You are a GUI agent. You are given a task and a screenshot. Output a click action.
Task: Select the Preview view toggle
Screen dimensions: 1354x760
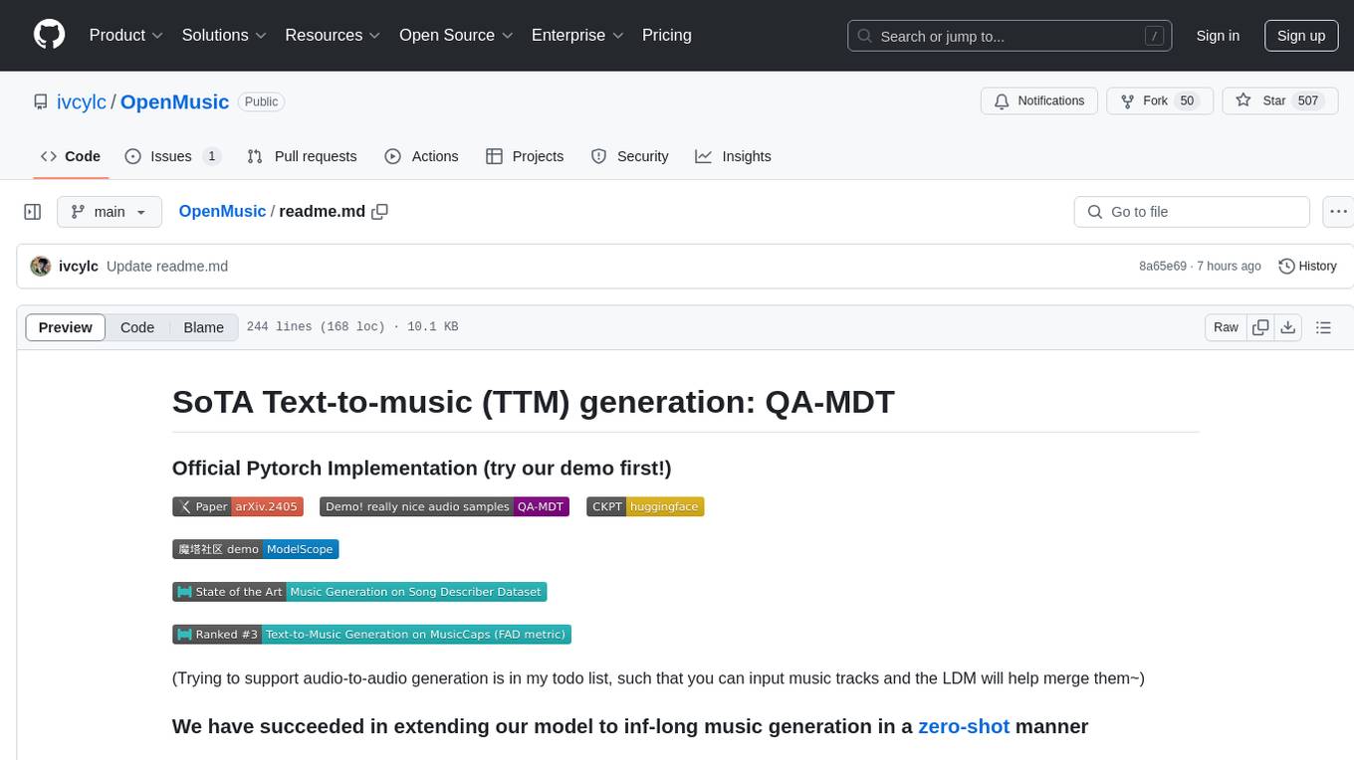tap(66, 327)
